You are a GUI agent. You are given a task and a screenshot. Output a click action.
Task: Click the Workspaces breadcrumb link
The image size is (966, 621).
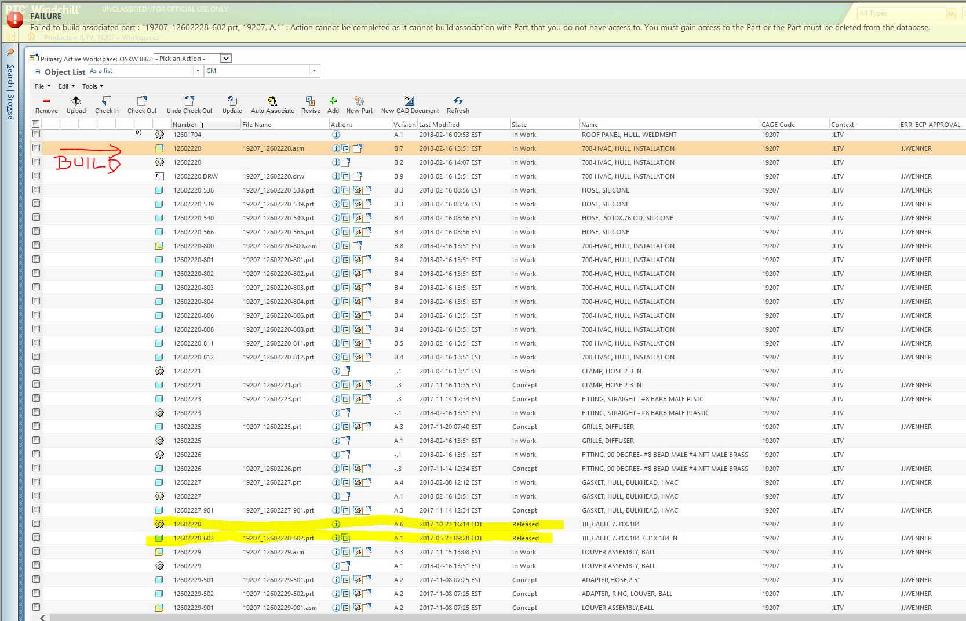point(140,38)
